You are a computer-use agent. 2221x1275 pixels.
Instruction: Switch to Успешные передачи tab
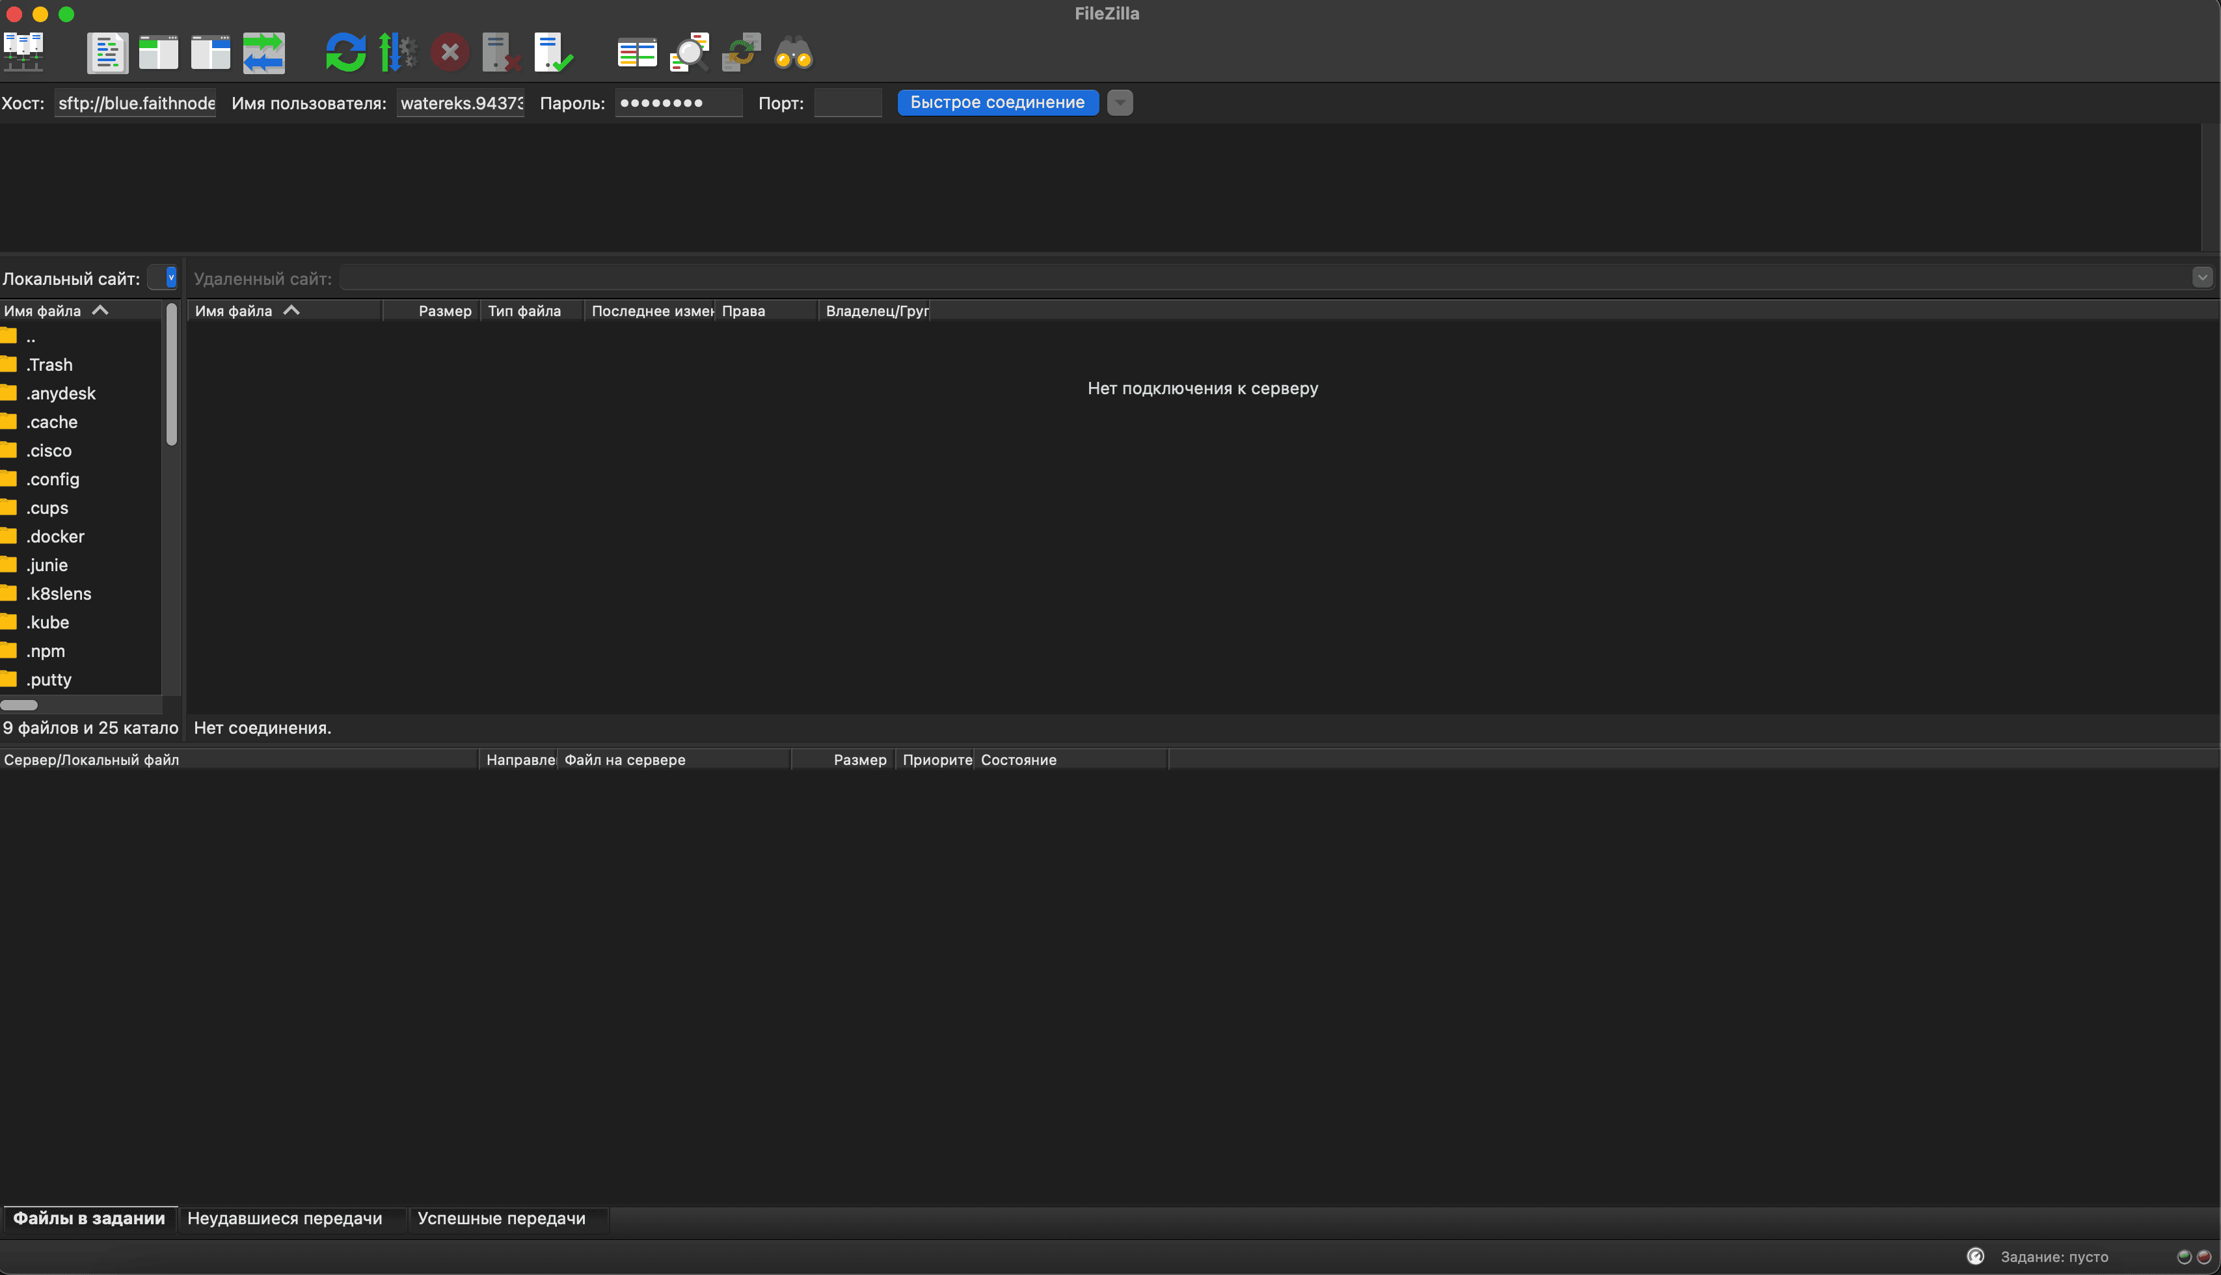click(501, 1218)
